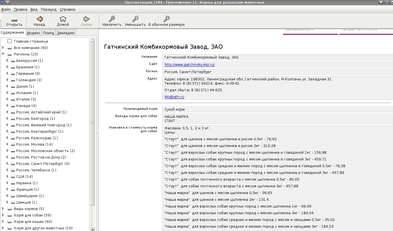Click the Forward (Далее) arrow icon
The image size is (393, 231).
tap(86, 19)
